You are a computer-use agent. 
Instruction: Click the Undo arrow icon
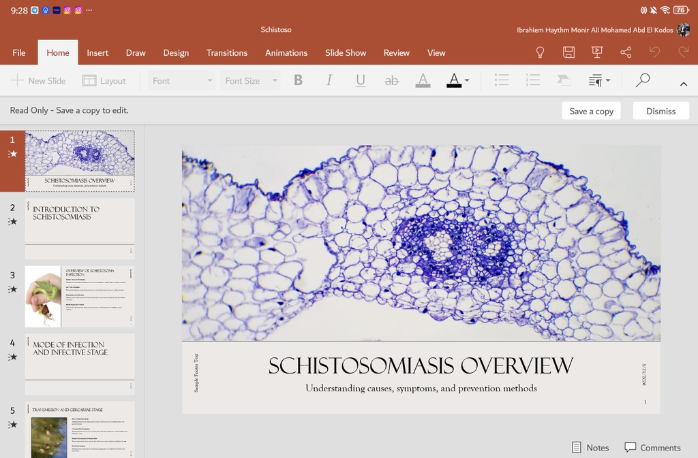[654, 52]
